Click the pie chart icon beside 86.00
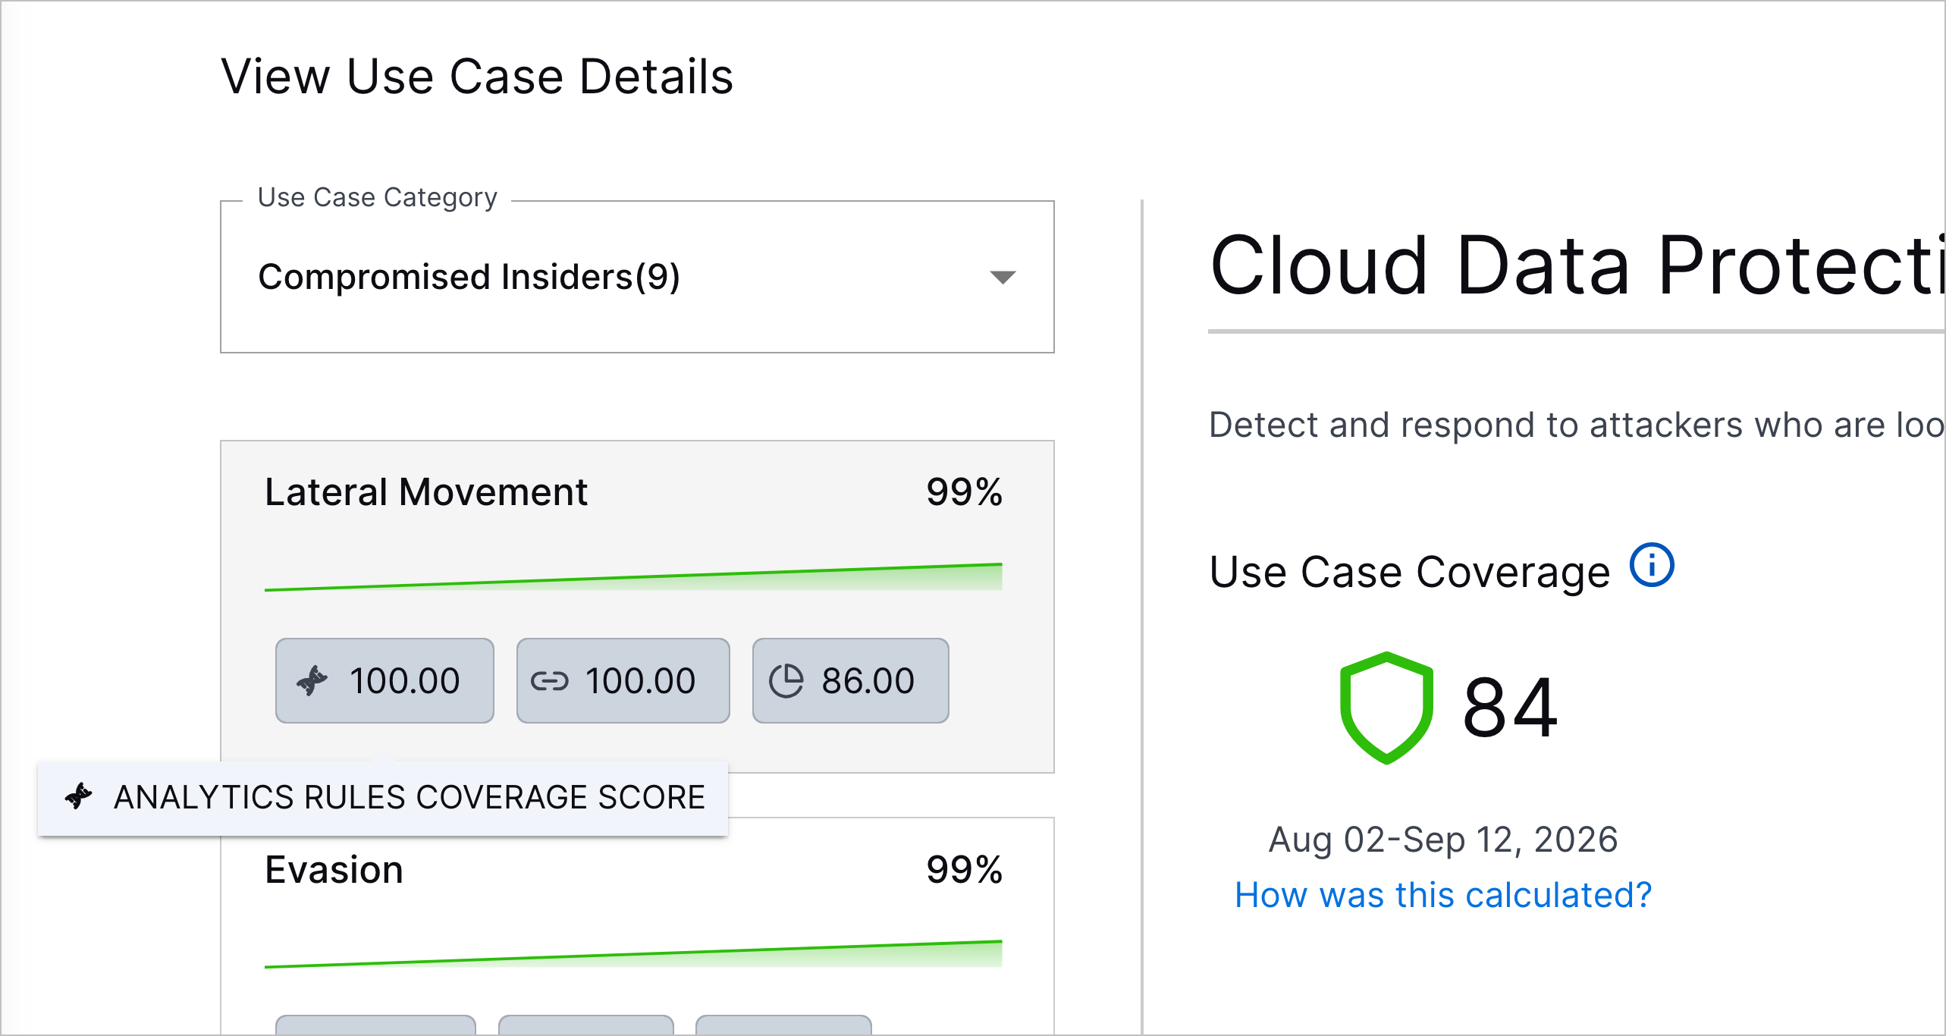This screenshot has width=1946, height=1036. click(786, 680)
